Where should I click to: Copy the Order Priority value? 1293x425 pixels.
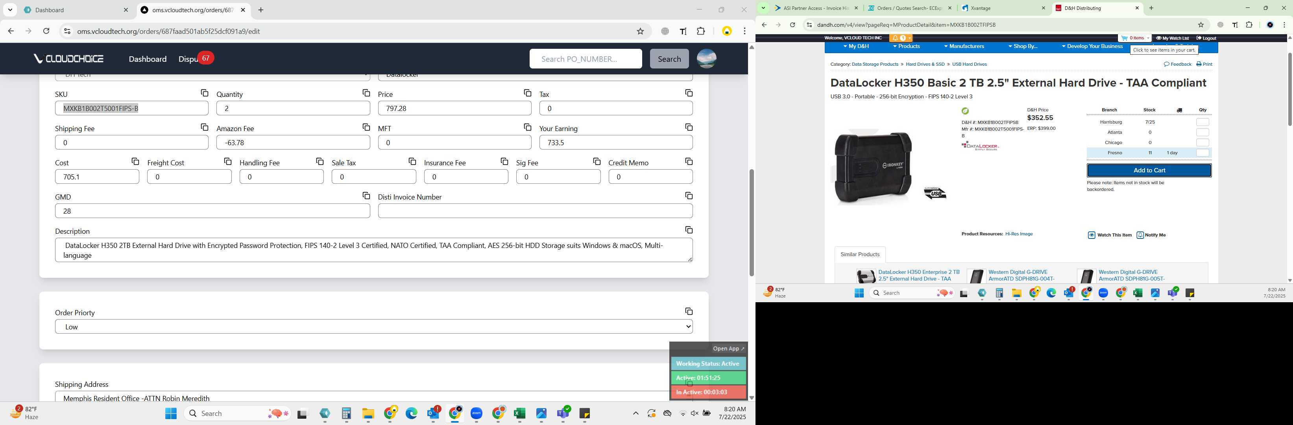689,312
